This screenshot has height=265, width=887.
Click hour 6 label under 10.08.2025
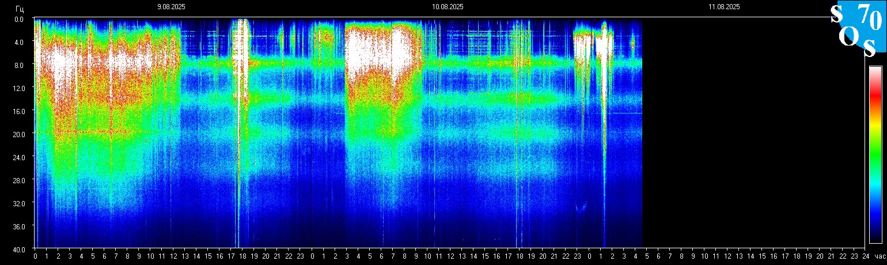click(381, 256)
